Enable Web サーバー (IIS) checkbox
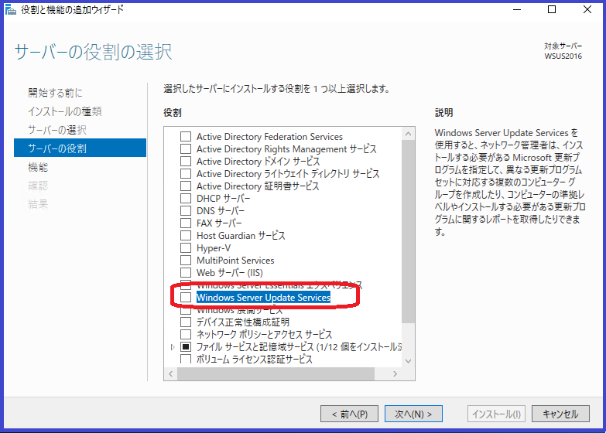This screenshot has height=433, width=606. click(186, 272)
